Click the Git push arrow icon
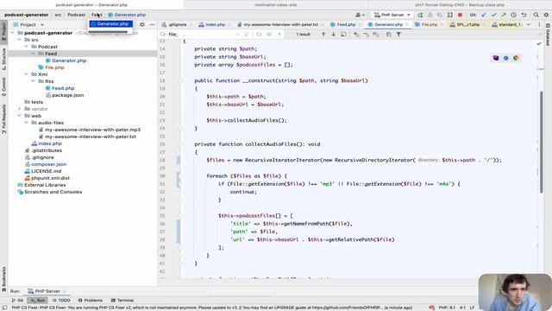This screenshot has height=311, width=552. [x=504, y=15]
